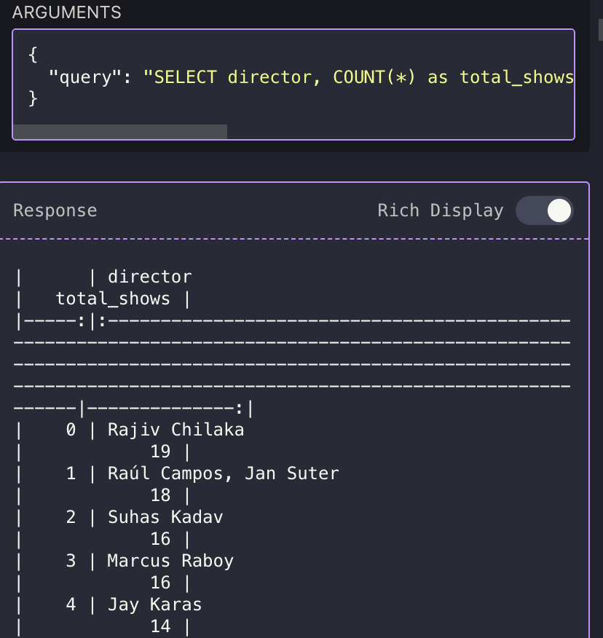
Task: Click the show count 14 value
Action: (160, 626)
